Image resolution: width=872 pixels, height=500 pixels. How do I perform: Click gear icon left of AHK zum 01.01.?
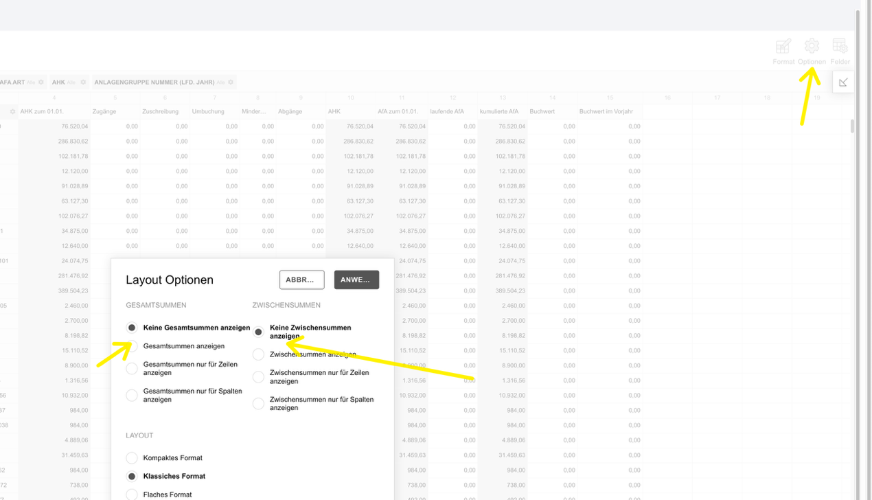(12, 111)
